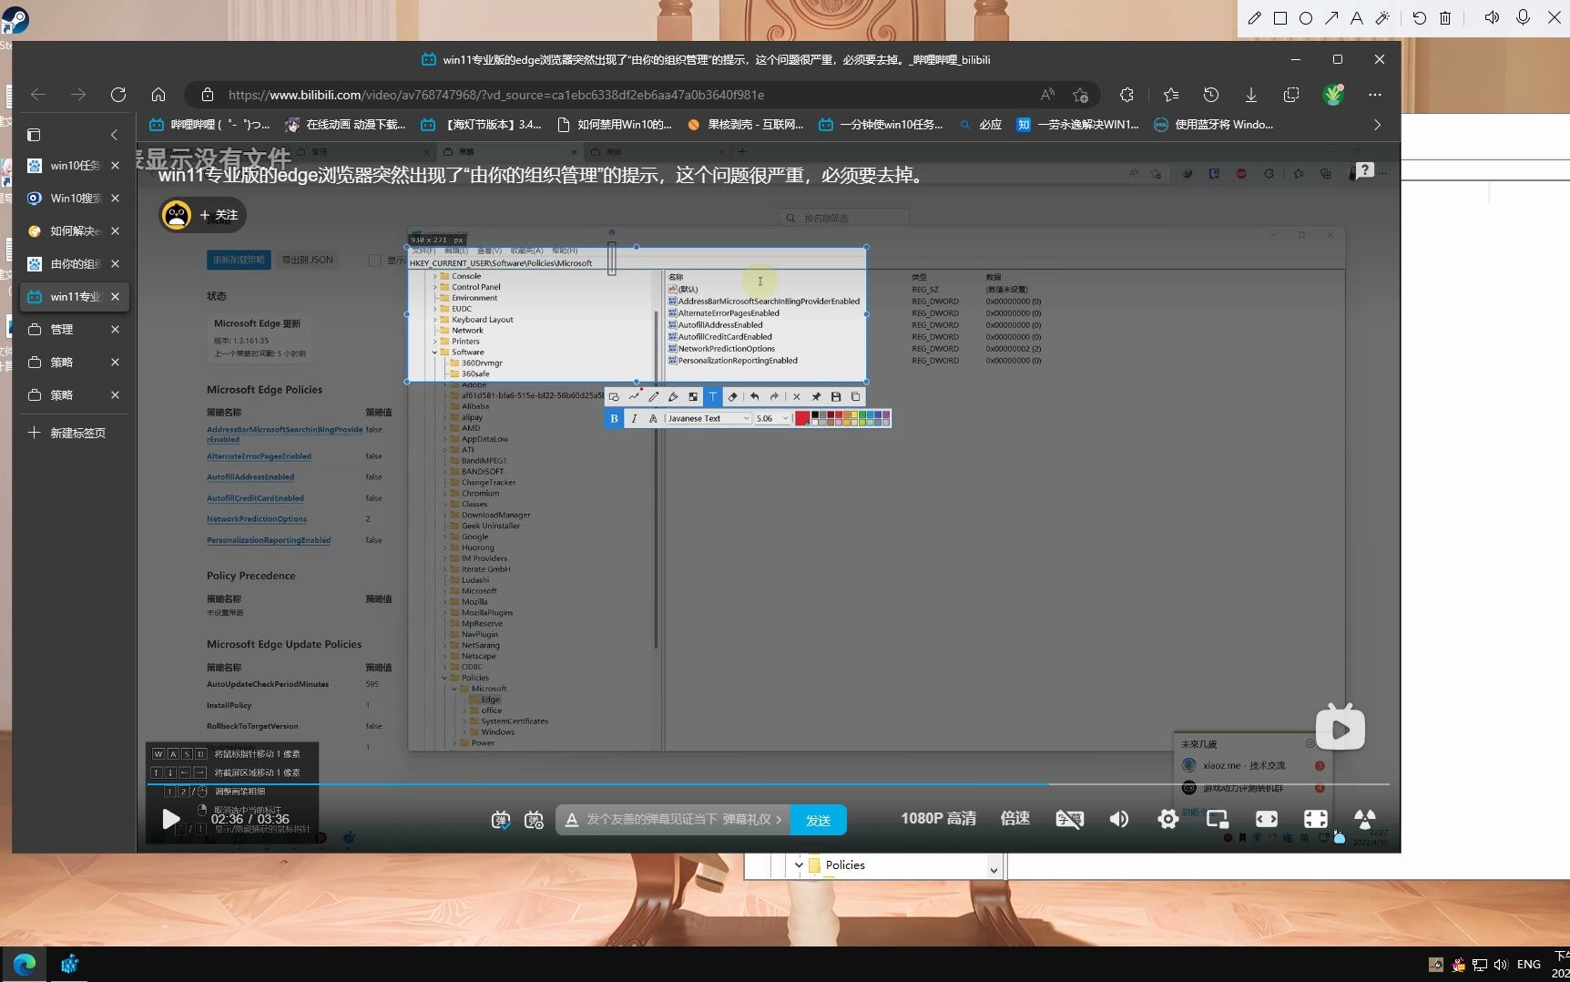Open the favorites list
Screen dimensions: 1570x982
pos(1171,95)
